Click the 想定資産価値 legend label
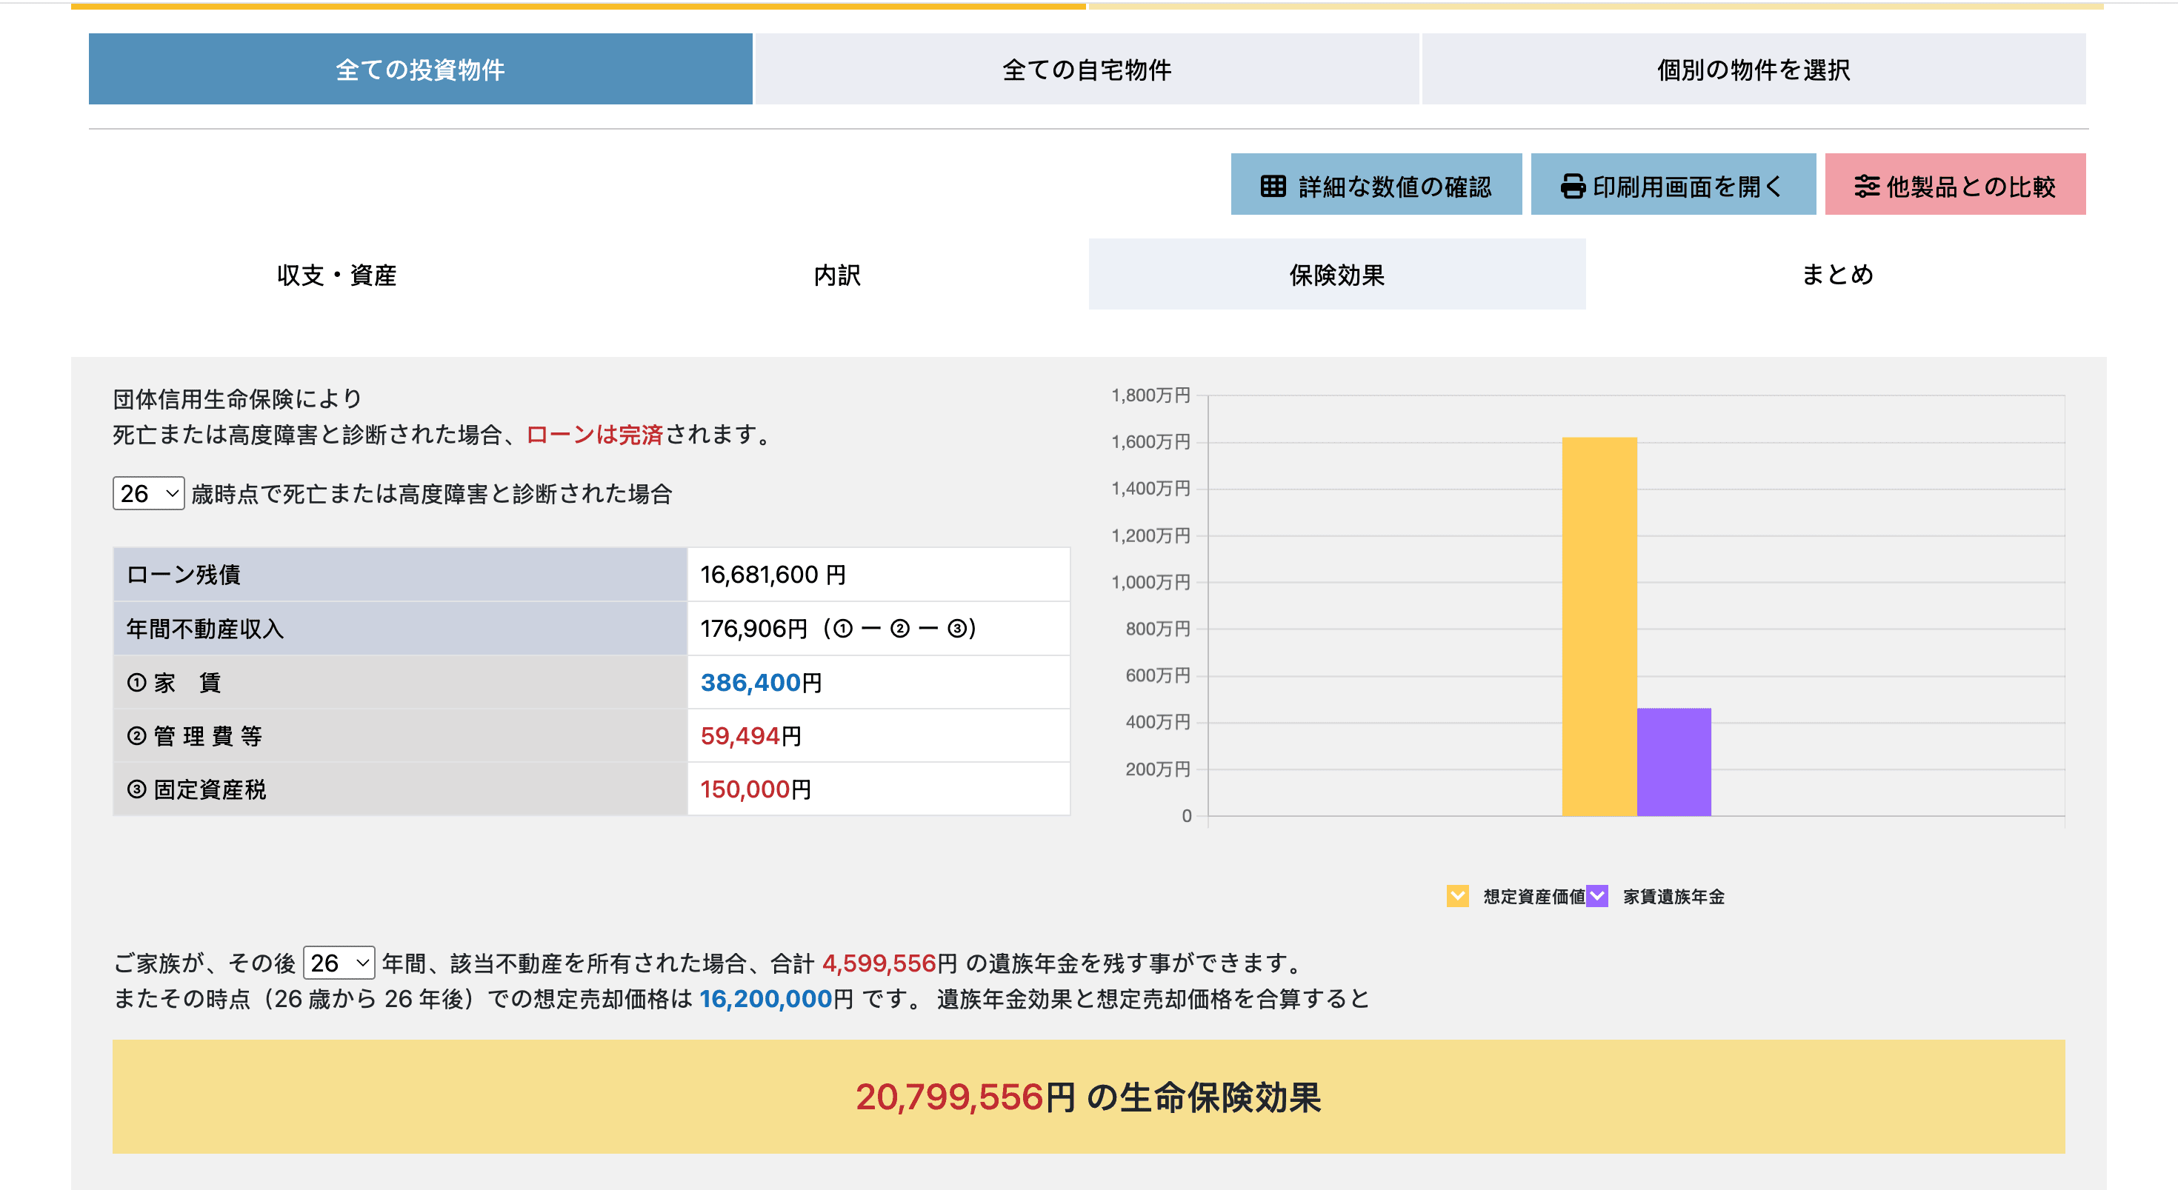Viewport: 2178px width, 1190px height. pyautogui.click(x=1533, y=897)
